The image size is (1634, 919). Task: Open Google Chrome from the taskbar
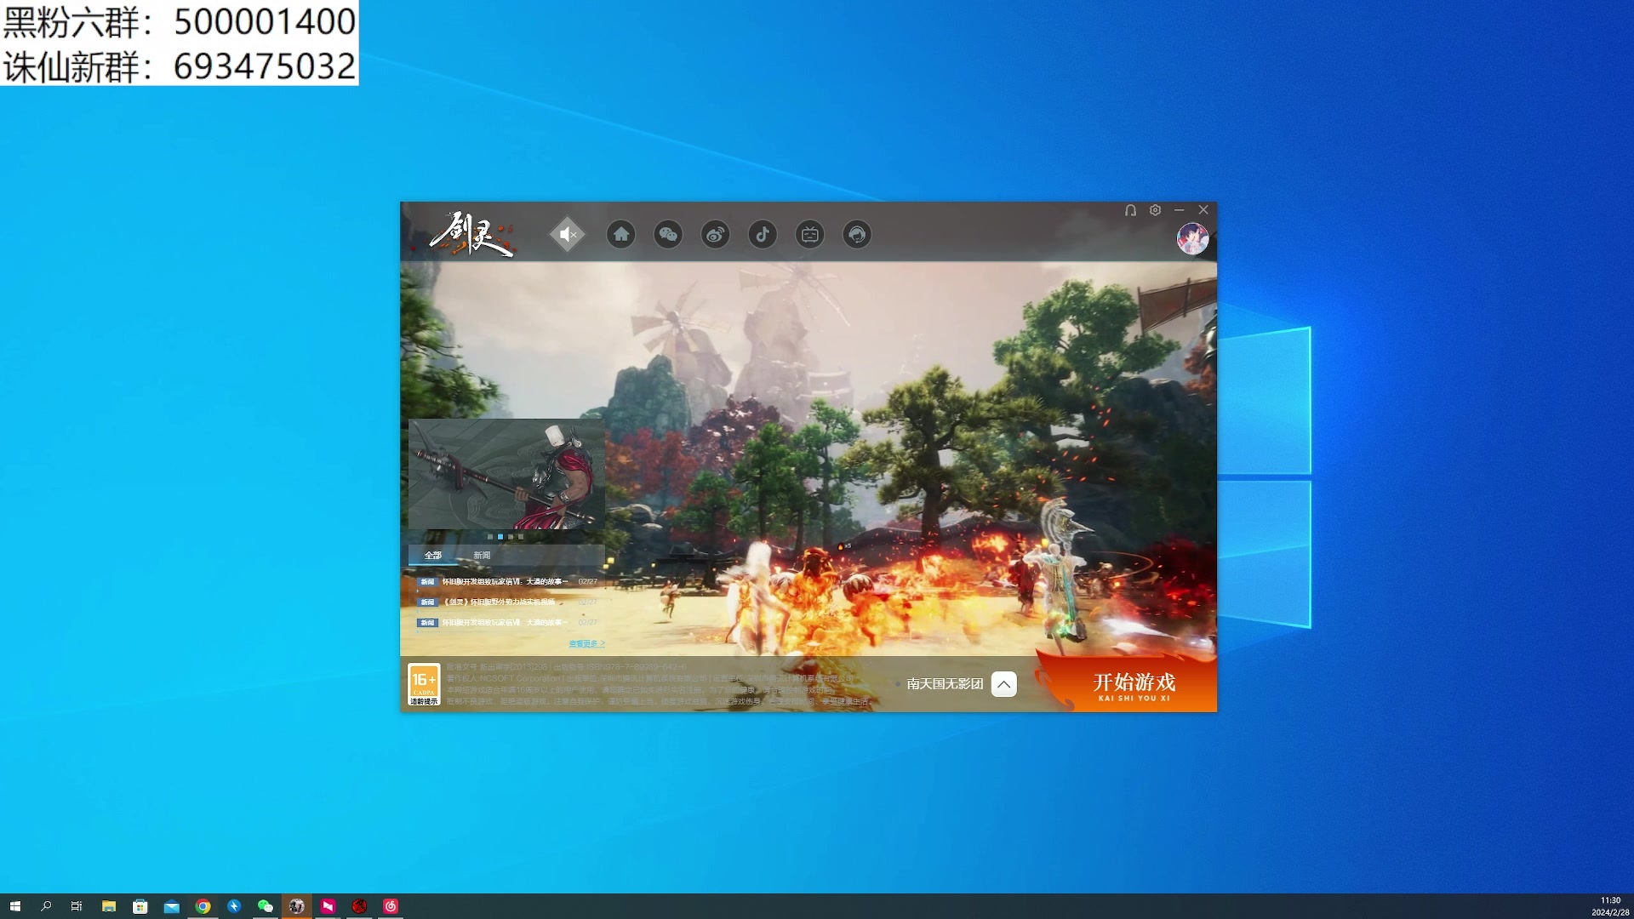[x=203, y=906]
